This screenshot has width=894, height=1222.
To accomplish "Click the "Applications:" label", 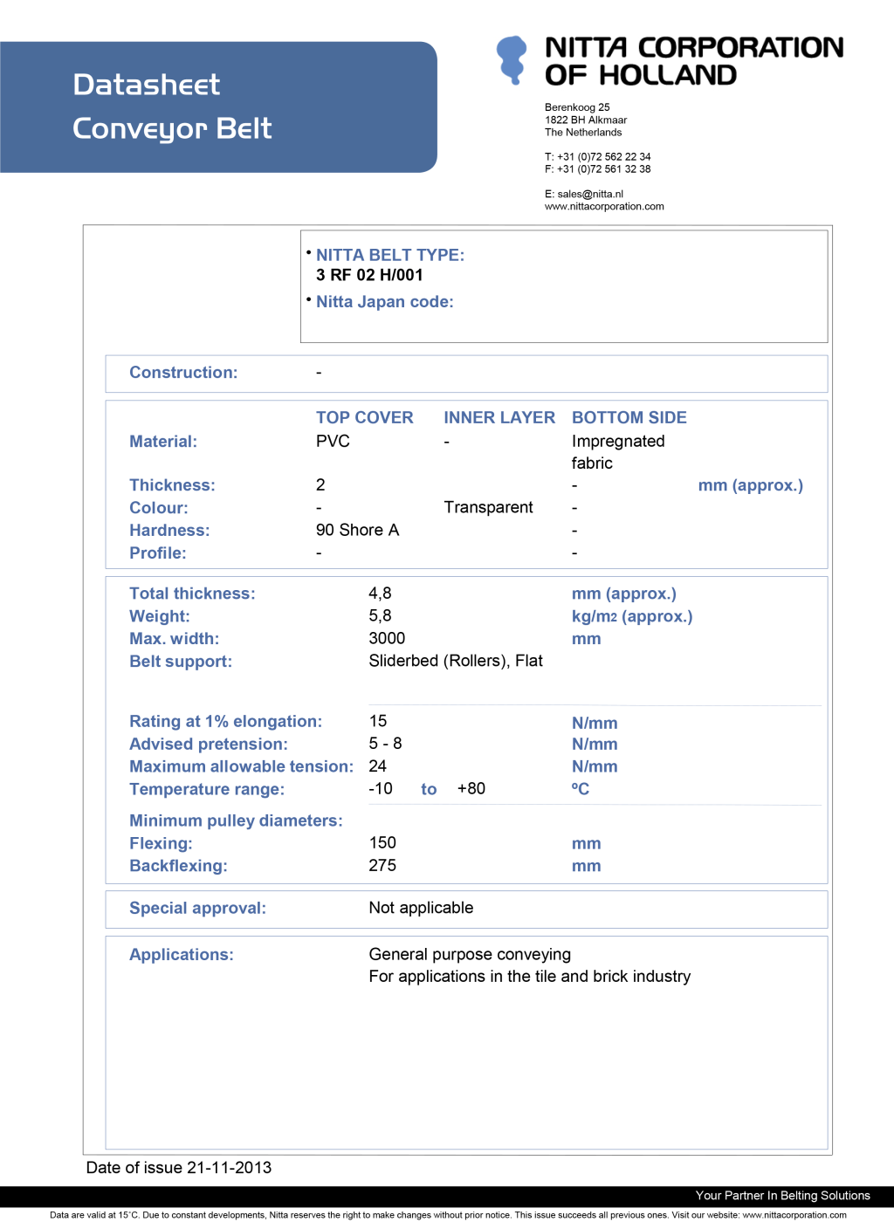I will [182, 955].
